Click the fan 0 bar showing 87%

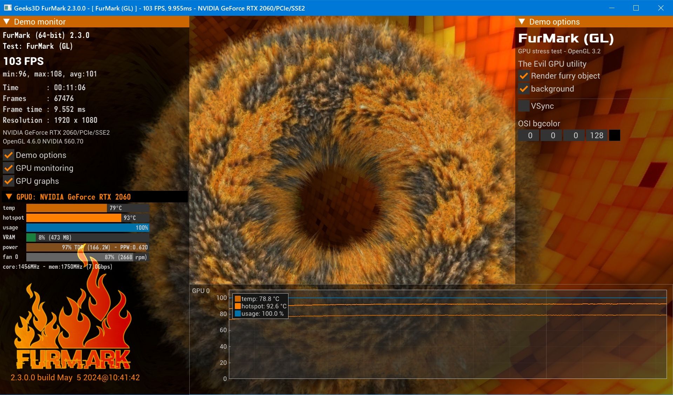click(x=88, y=257)
